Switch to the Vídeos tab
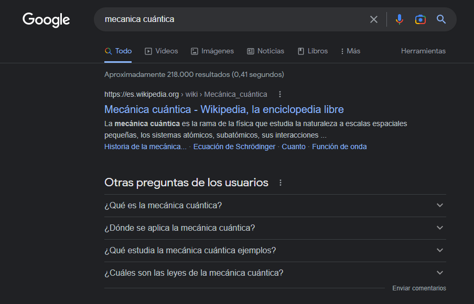Screen dimensions: 474x304 coord(161,51)
